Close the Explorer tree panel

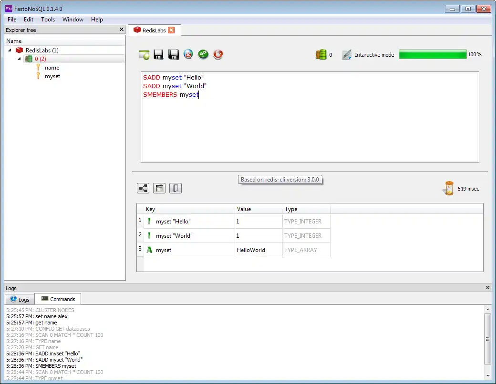(x=122, y=30)
